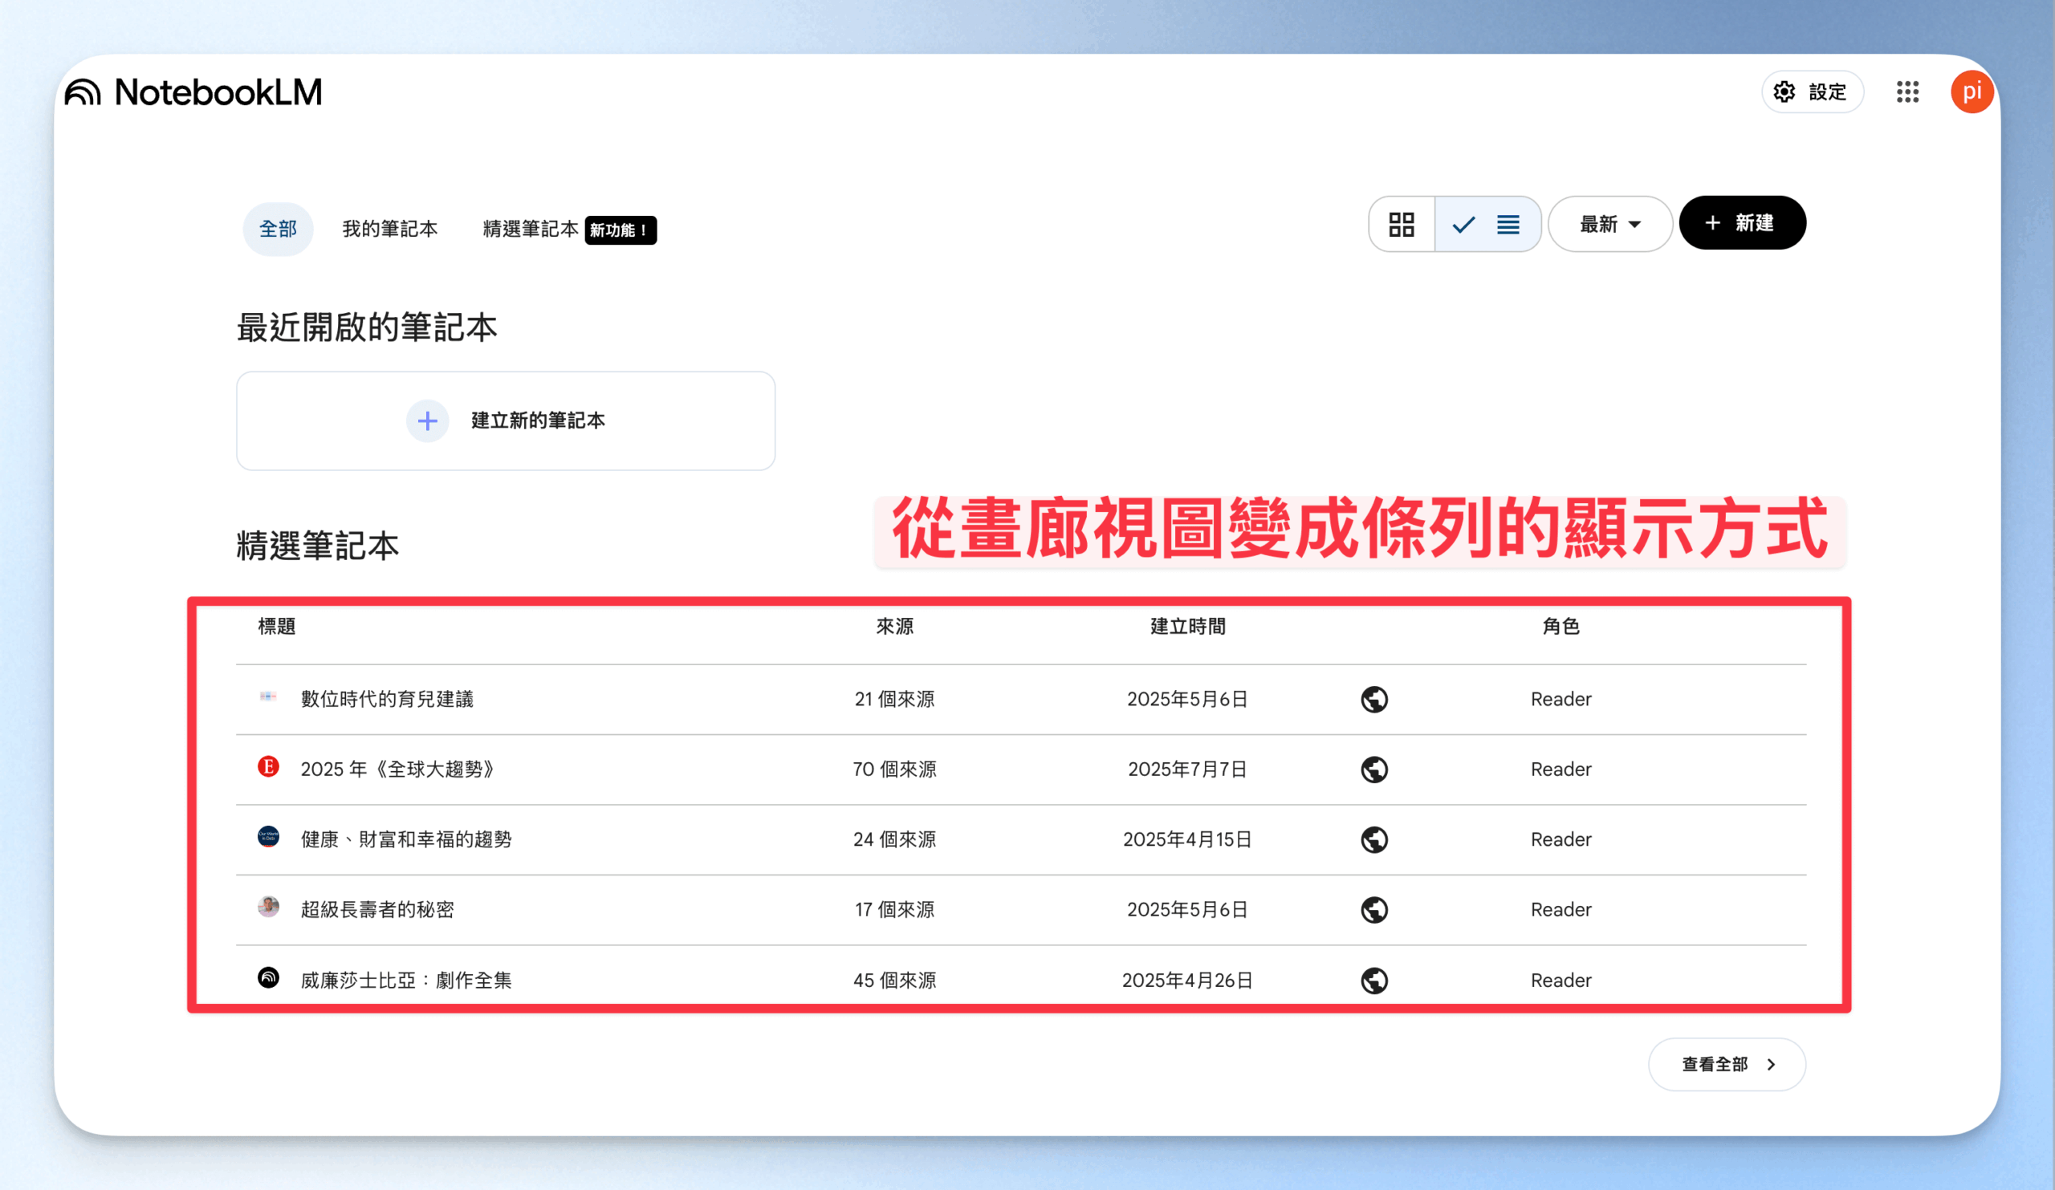
Task: Open 健康、財富和幸福的趨勢 notebook
Action: (x=406, y=839)
